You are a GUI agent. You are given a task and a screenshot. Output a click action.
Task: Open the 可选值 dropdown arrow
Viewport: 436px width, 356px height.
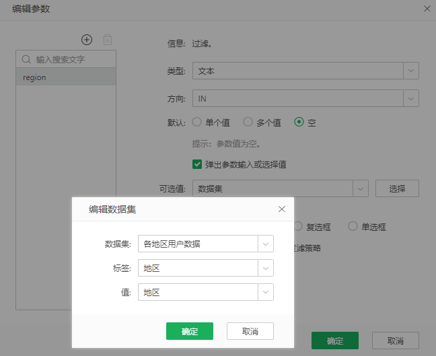(x=361, y=188)
